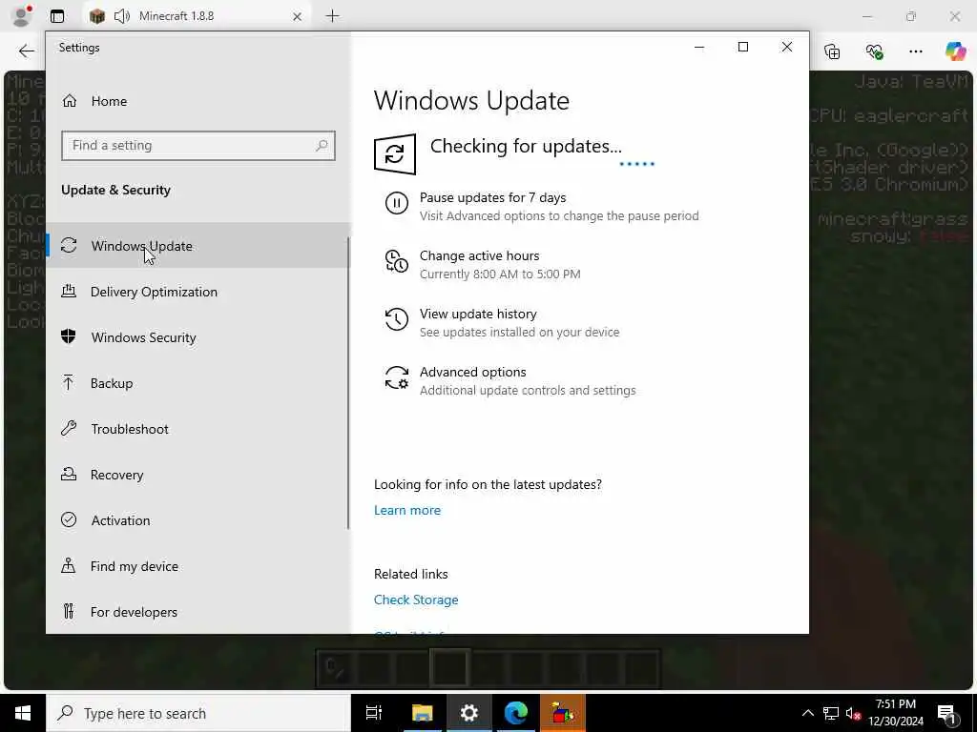Show hidden tray icons

point(807,713)
